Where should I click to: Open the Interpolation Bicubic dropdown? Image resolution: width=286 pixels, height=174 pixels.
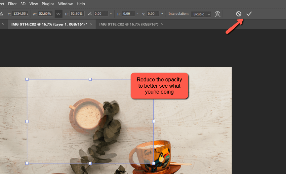pyautogui.click(x=201, y=14)
